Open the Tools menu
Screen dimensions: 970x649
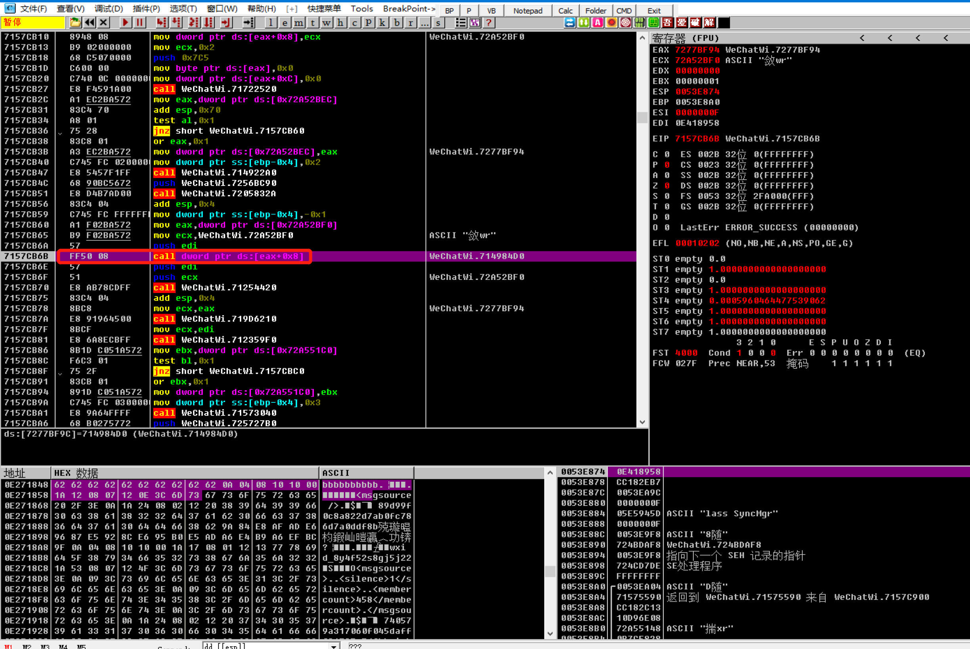pos(362,8)
